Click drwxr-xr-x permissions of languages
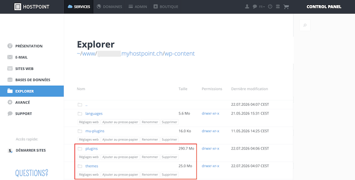This screenshot has width=355, height=180. tap(210, 114)
